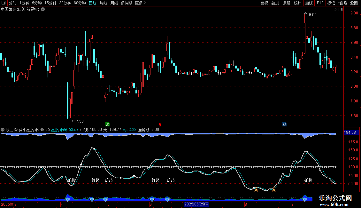Expand the 更多 periods menu

coord(141,3)
